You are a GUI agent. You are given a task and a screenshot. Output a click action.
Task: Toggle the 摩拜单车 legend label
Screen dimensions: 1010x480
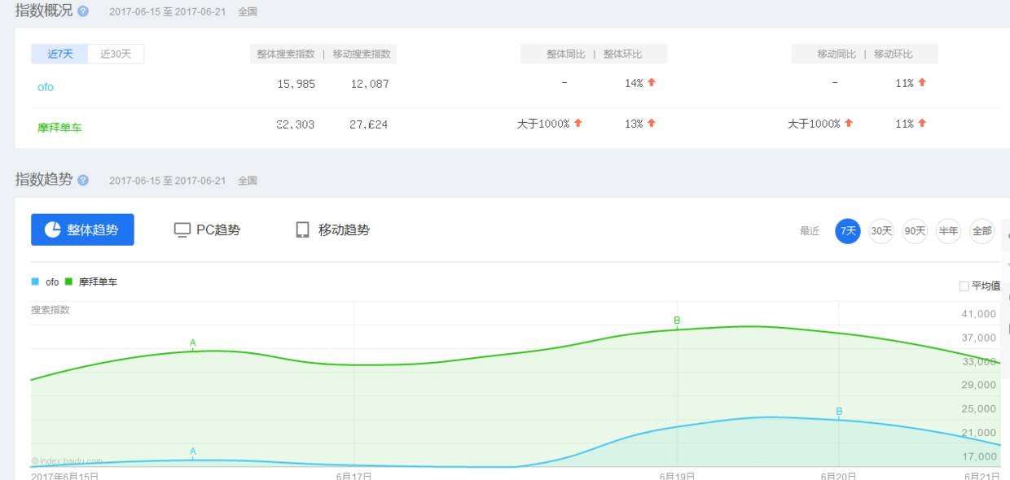[x=98, y=282]
